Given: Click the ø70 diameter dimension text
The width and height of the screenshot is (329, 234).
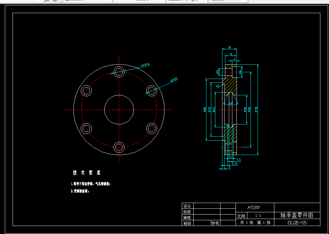Looking at the screenshot, I should (x=209, y=110).
